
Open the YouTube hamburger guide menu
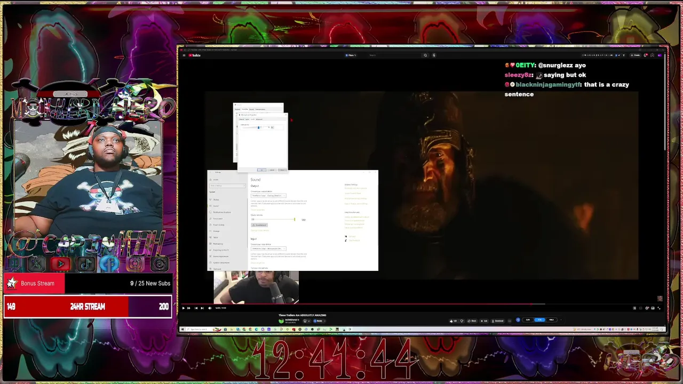coord(184,55)
